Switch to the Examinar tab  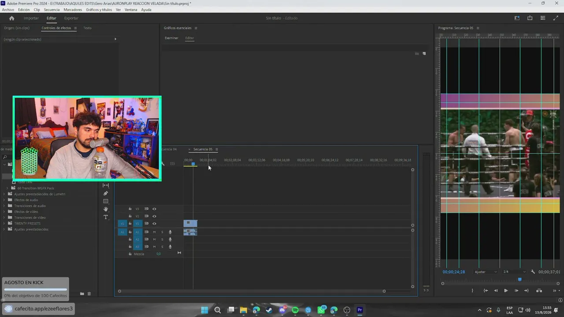(171, 38)
